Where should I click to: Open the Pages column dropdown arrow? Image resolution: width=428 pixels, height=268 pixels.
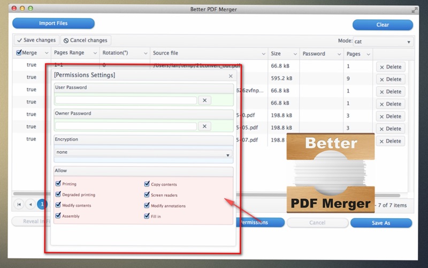[x=368, y=54]
